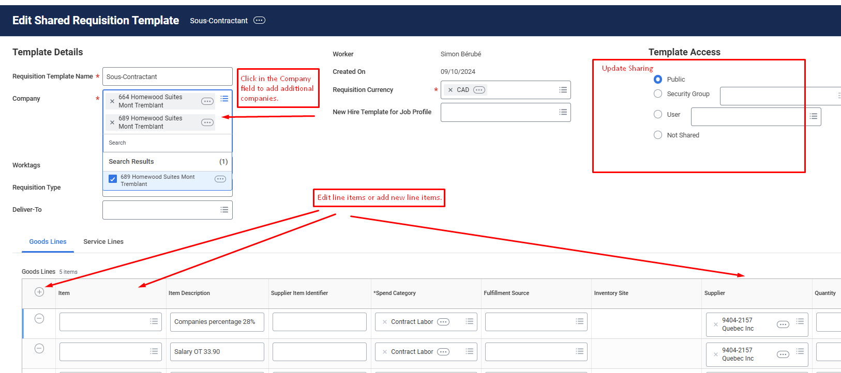
Task: Select the Public sharing radio button
Action: [658, 79]
